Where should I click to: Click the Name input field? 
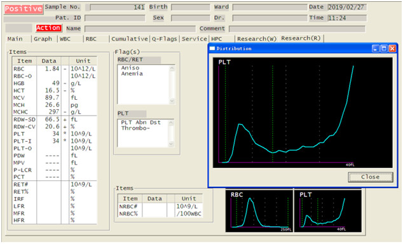coord(140,29)
